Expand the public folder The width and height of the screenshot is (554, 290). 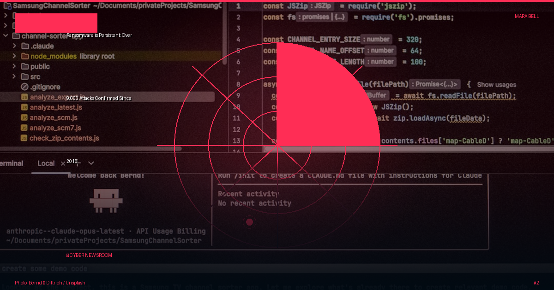coord(14,66)
